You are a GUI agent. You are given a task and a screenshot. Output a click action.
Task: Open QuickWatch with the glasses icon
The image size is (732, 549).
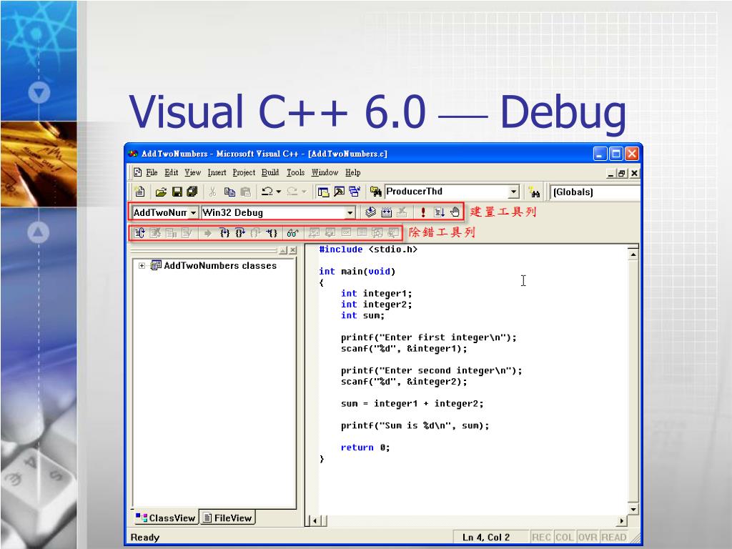pos(292,232)
